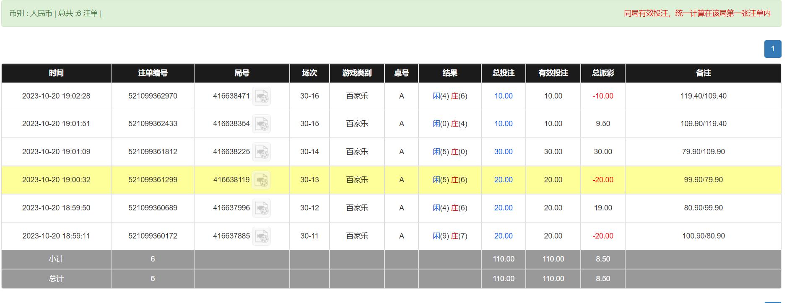Image resolution: width=787 pixels, height=303 pixels.
Task: Click the time 2023-10-20 19:01:09
Action: tap(56, 152)
